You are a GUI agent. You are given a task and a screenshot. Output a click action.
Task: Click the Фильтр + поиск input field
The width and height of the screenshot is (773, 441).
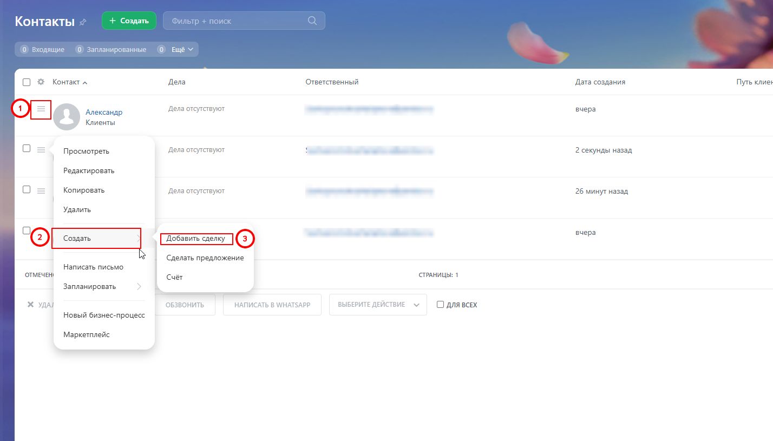235,21
